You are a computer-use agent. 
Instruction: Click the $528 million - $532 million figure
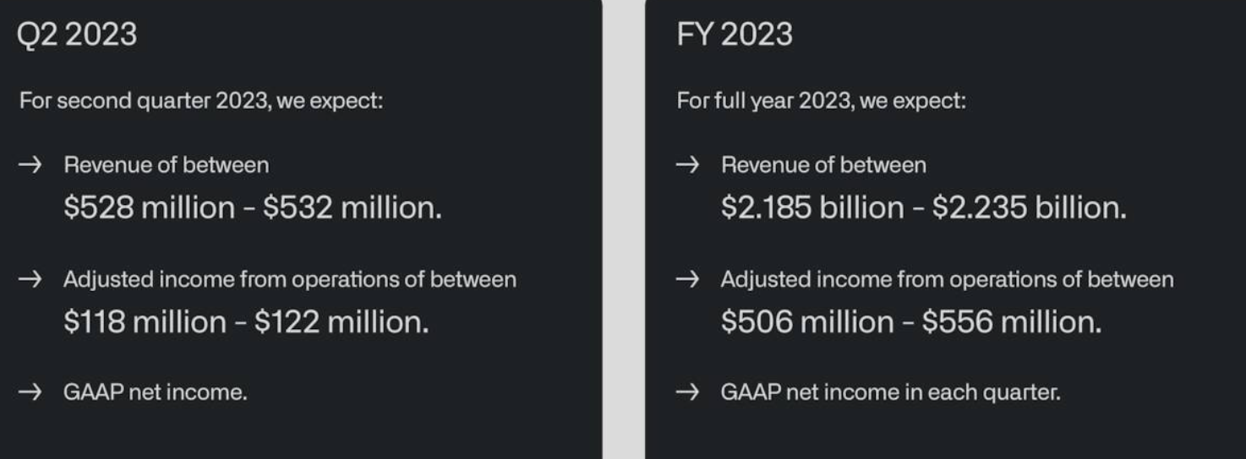[x=253, y=208]
